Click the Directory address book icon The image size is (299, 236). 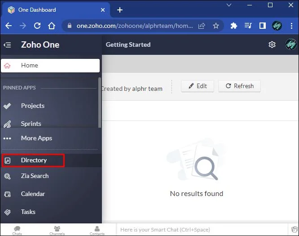tap(8, 160)
